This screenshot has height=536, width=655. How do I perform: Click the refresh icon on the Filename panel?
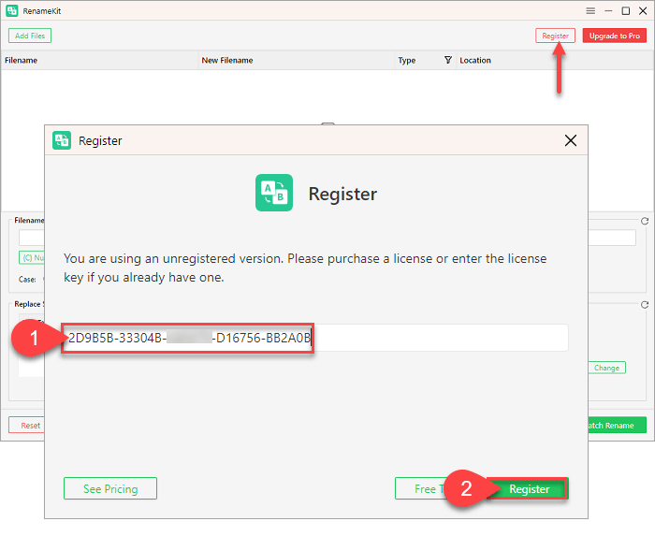(645, 222)
